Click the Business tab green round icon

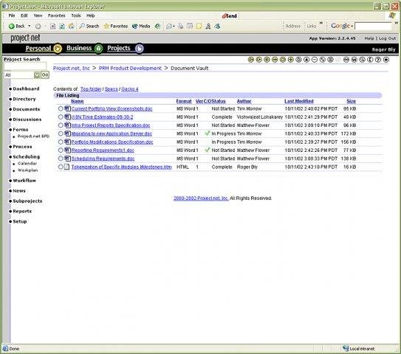(x=98, y=48)
